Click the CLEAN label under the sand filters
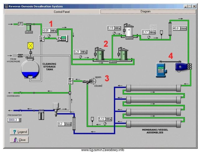The height and width of the screenshot is (152, 201). point(112,62)
